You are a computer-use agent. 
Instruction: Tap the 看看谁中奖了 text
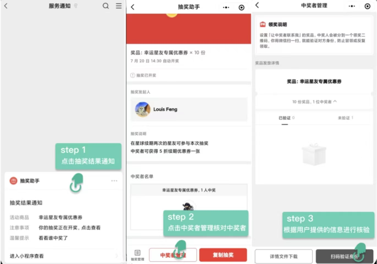(53, 238)
